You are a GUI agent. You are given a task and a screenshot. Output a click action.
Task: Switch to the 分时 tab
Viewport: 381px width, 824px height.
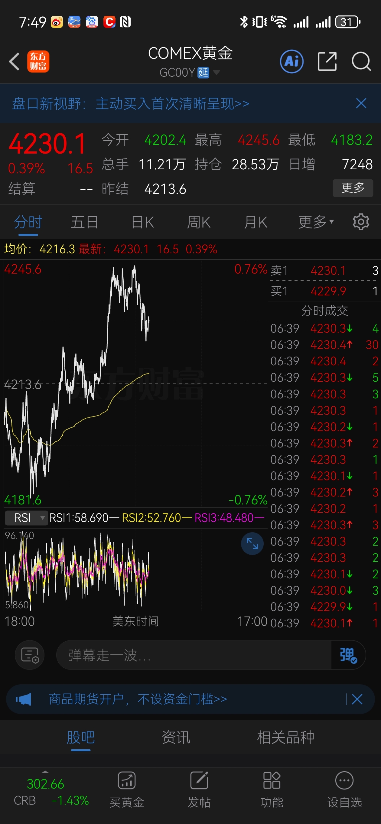pyautogui.click(x=28, y=222)
